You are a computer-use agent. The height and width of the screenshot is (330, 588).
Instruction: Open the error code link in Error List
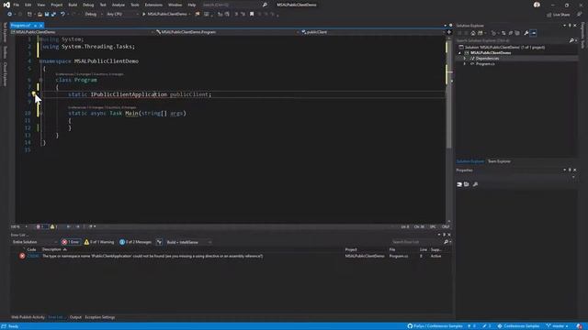coord(33,256)
